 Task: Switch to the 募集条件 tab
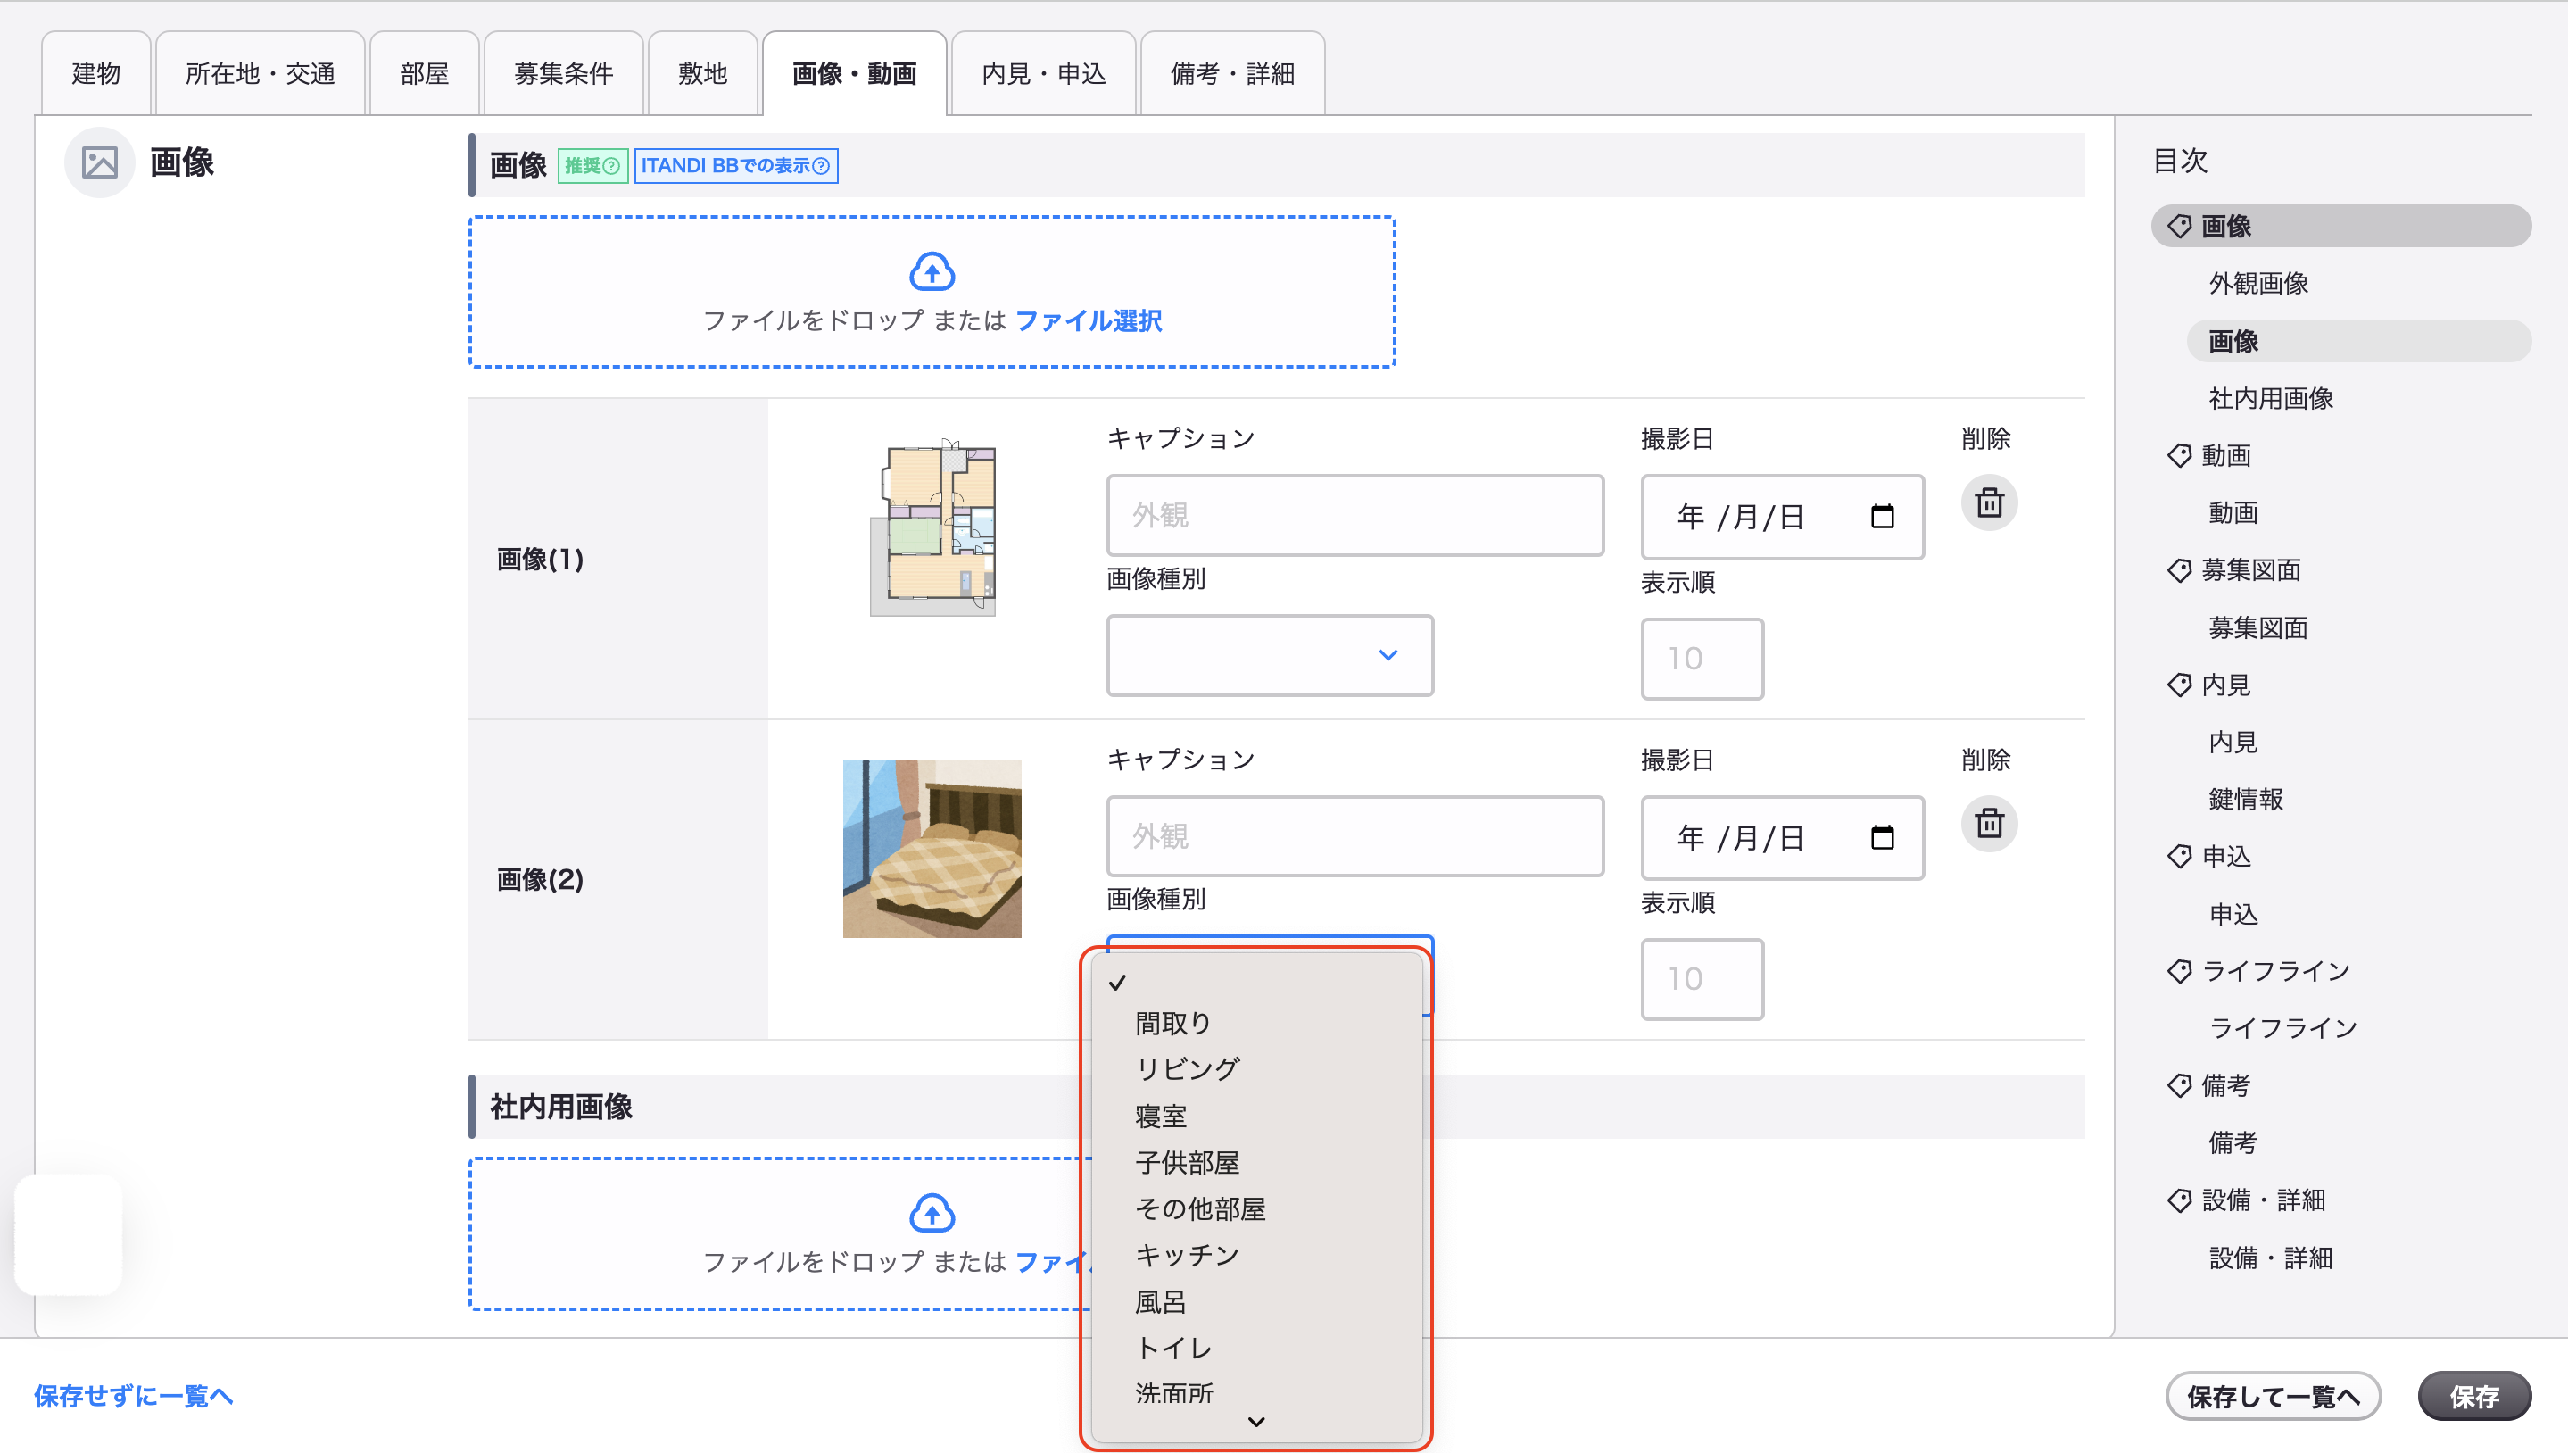[563, 73]
